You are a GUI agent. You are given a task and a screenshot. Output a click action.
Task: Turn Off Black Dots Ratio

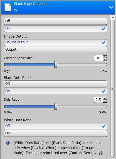[x=56, y=84]
